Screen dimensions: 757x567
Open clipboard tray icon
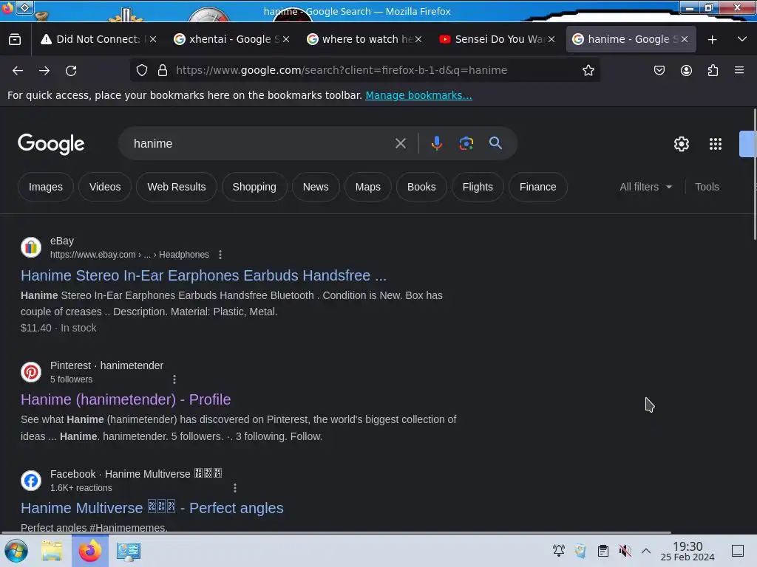click(603, 551)
